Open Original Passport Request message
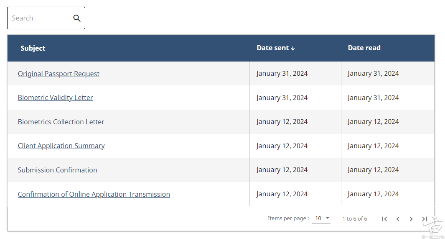The width and height of the screenshot is (445, 239). tap(58, 74)
